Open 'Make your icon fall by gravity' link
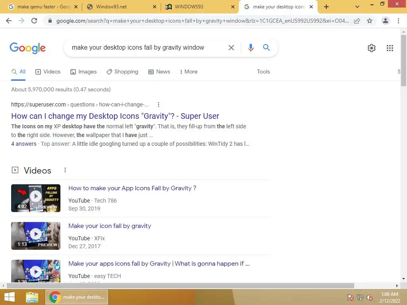407x305 pixels. [x=110, y=226]
